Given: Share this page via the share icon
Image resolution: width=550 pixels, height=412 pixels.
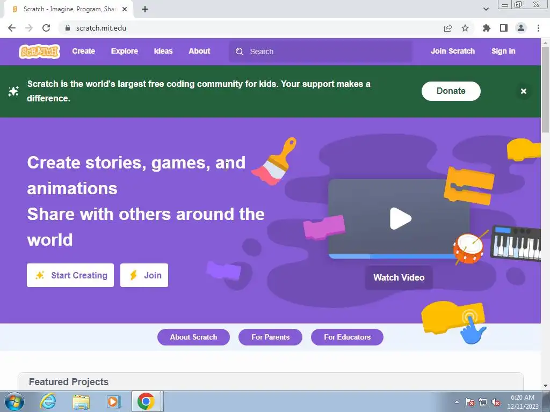Looking at the screenshot, I should tap(448, 28).
